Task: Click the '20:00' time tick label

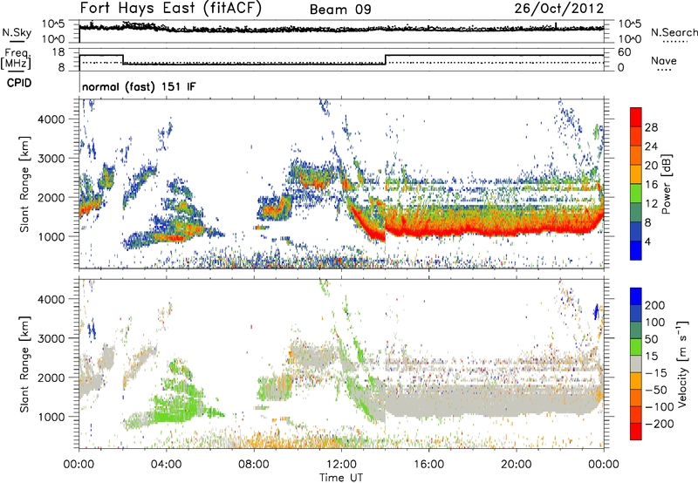Action: (x=516, y=465)
